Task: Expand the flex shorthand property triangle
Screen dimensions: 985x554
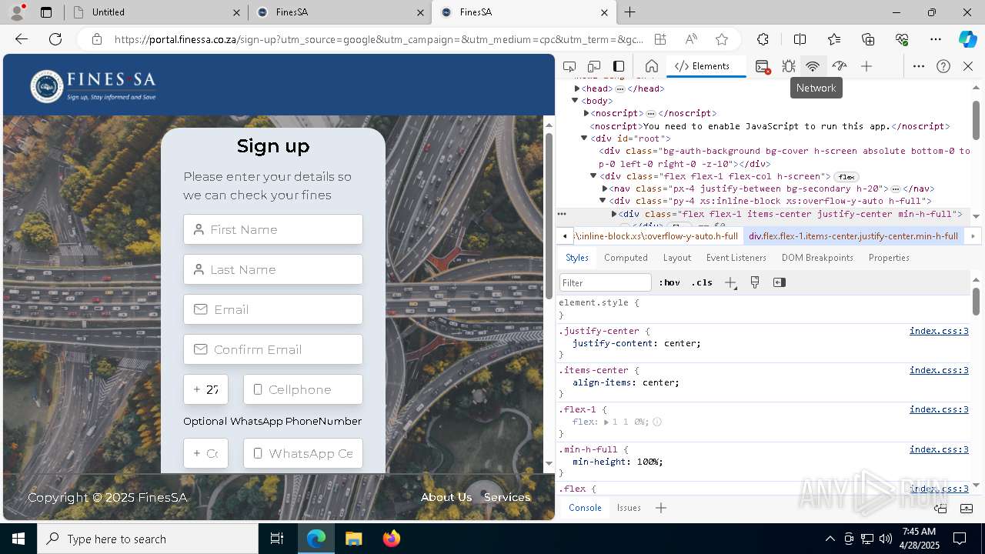Action: (x=606, y=422)
